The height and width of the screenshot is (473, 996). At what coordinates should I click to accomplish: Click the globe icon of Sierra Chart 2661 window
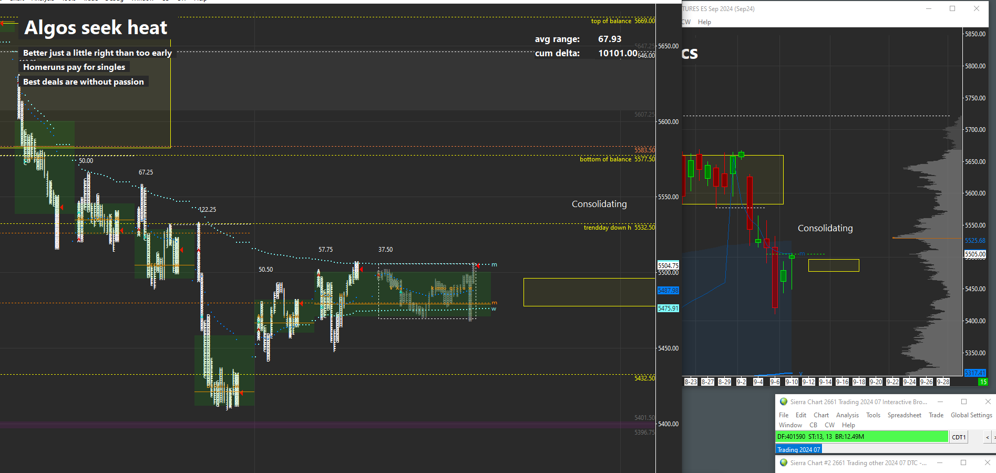click(784, 402)
